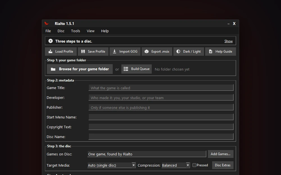Click the Save Profile button
The width and height of the screenshot is (281, 175).
point(93,52)
